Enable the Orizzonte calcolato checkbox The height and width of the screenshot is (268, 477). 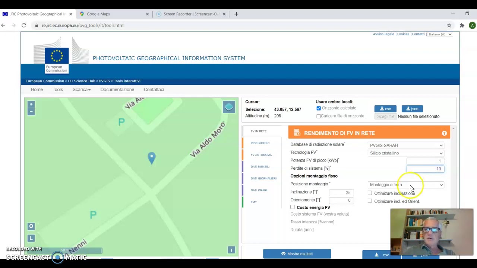click(319, 108)
